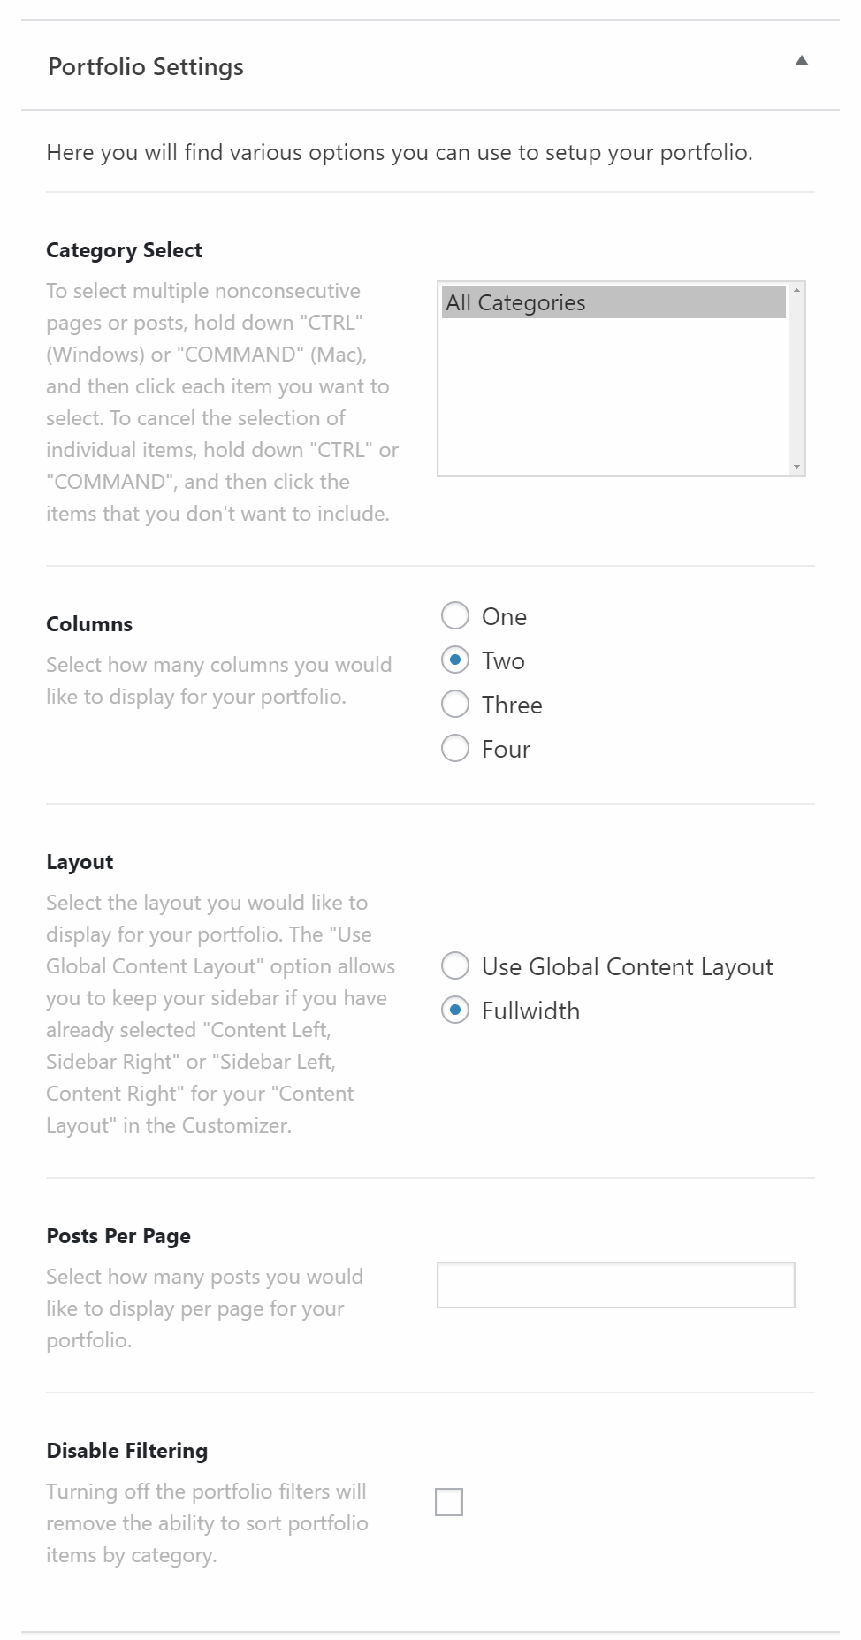Click the category list scrollbar track
The width and height of the screenshot is (861, 1640).
[796, 380]
